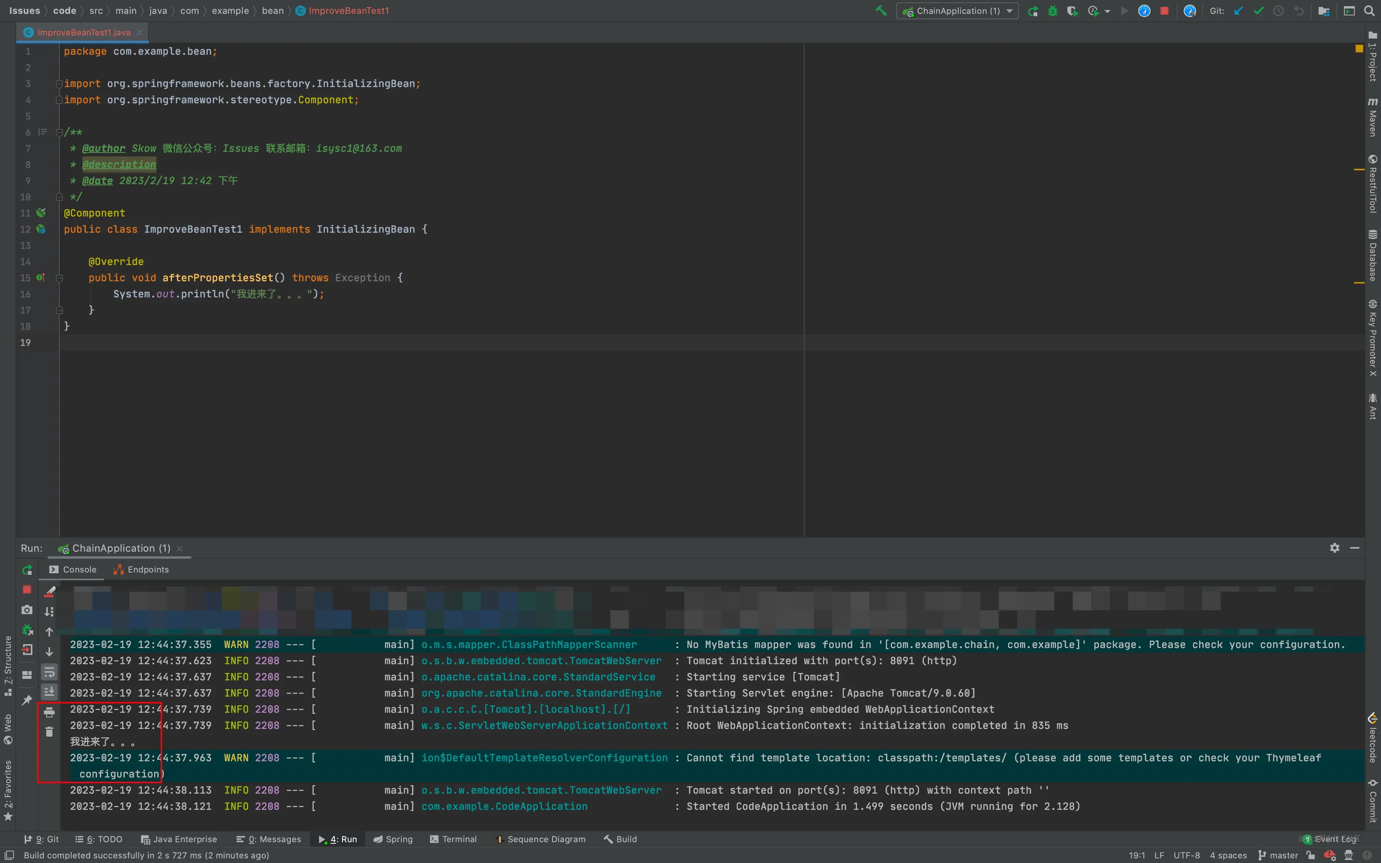Click the Restore Layout icon in Run panel
Viewport: 1381px width, 863px height.
(x=27, y=675)
